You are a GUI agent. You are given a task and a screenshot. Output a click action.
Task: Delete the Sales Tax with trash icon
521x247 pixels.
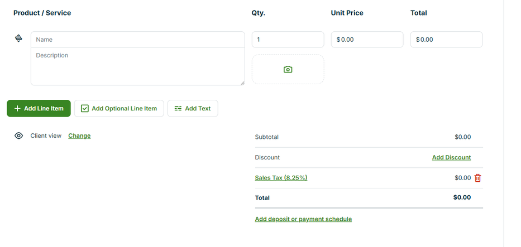477,178
